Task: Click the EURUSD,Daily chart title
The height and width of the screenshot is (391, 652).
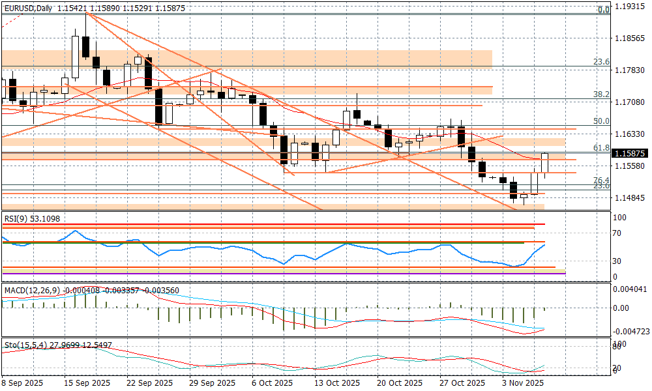Action: pos(27,8)
